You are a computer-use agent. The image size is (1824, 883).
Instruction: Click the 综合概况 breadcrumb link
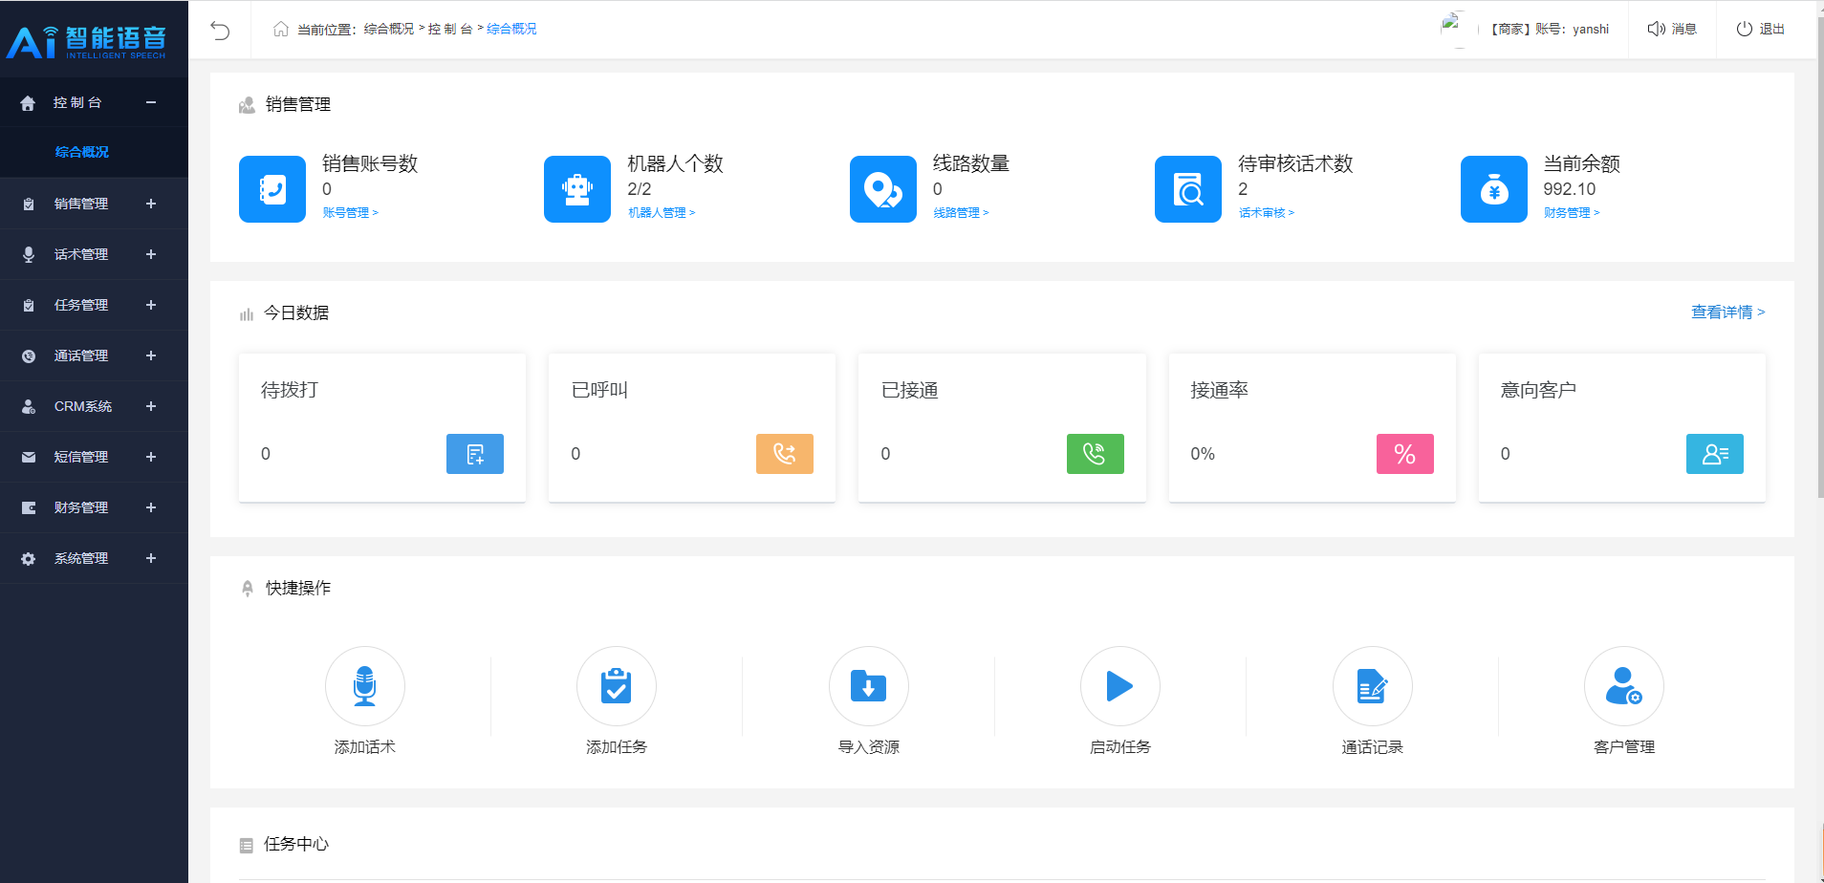tap(511, 29)
